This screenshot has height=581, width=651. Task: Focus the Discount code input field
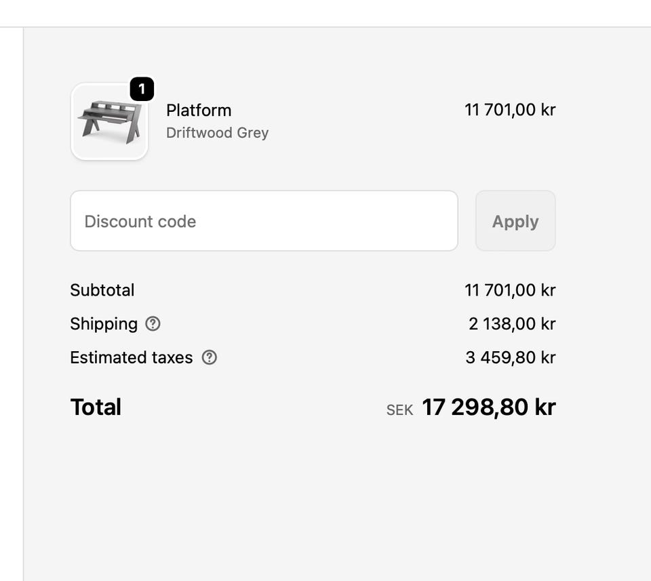point(264,221)
